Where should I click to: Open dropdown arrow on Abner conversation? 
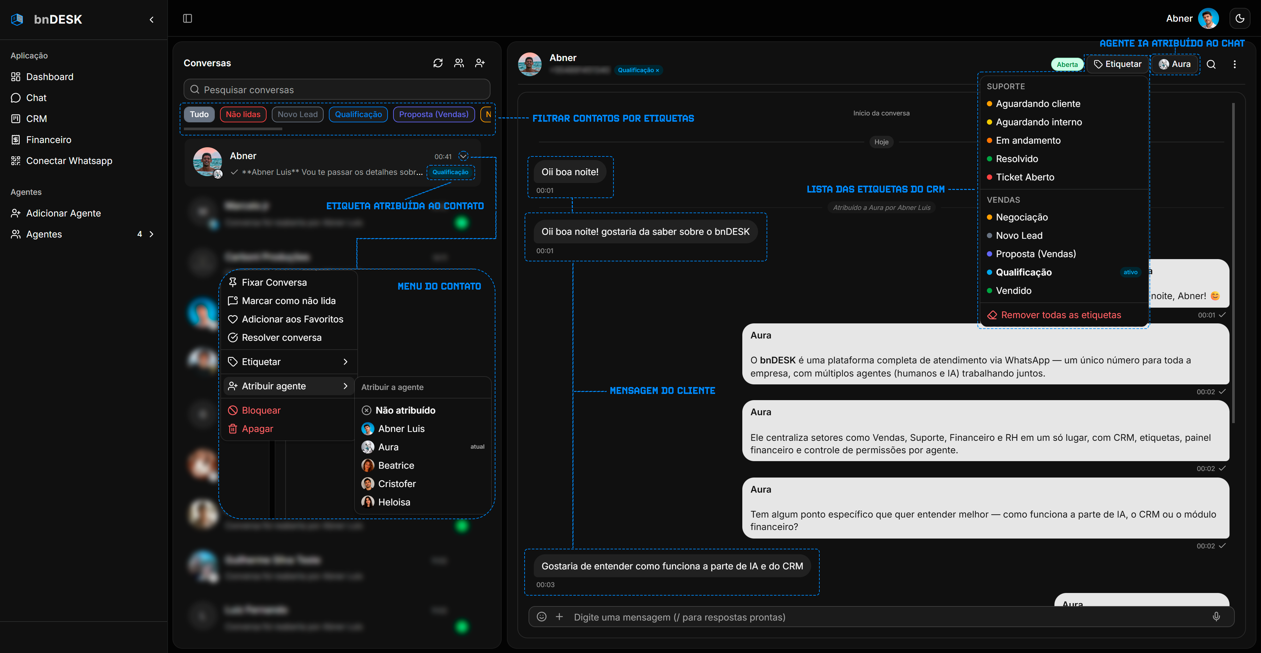point(463,156)
